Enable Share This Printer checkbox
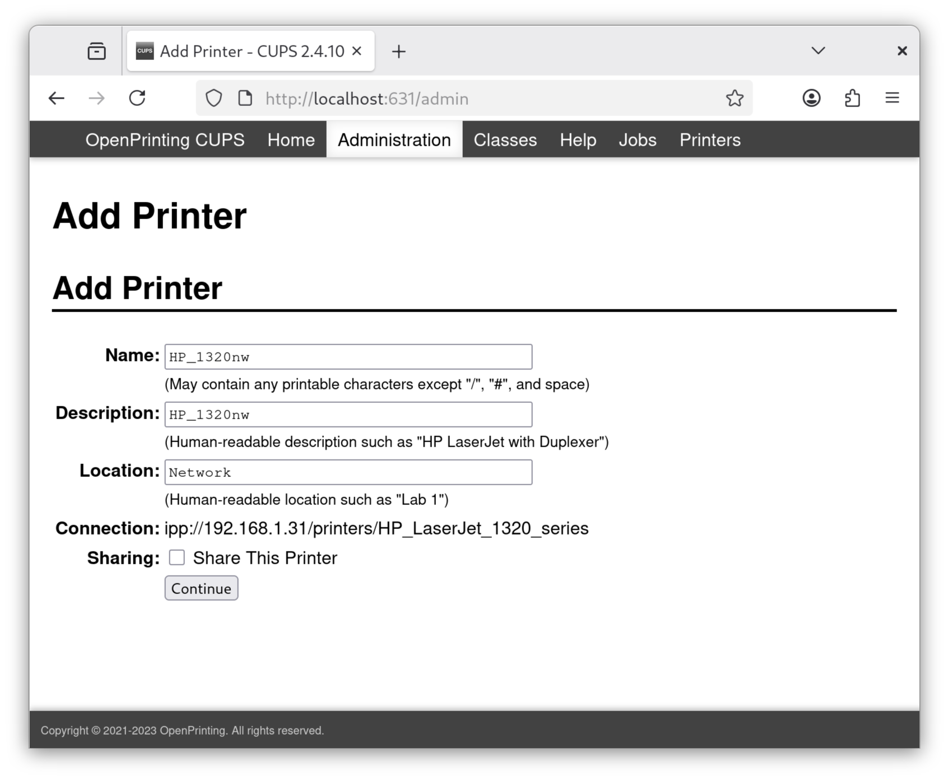 [x=177, y=558]
